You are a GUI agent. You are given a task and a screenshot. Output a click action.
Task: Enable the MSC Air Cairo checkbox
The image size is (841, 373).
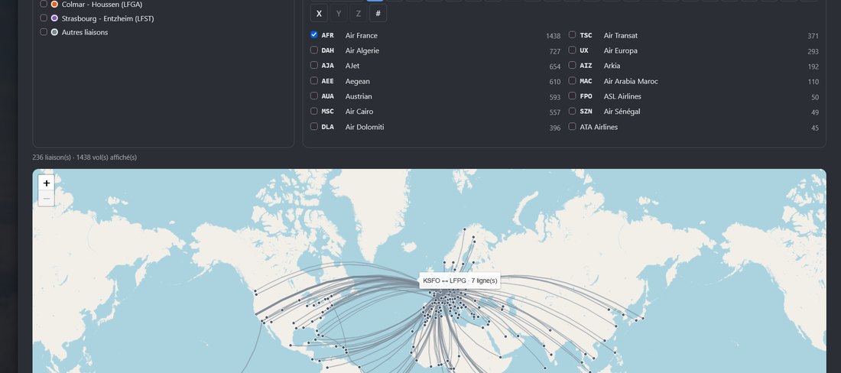(x=314, y=111)
